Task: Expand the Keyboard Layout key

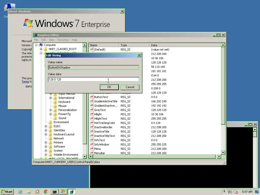Action: (46, 134)
